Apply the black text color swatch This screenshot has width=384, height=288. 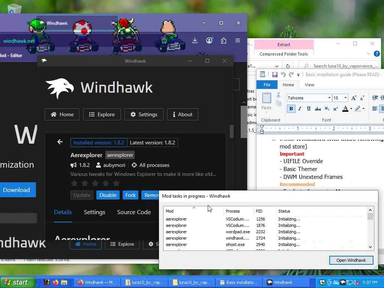click(x=345, y=108)
